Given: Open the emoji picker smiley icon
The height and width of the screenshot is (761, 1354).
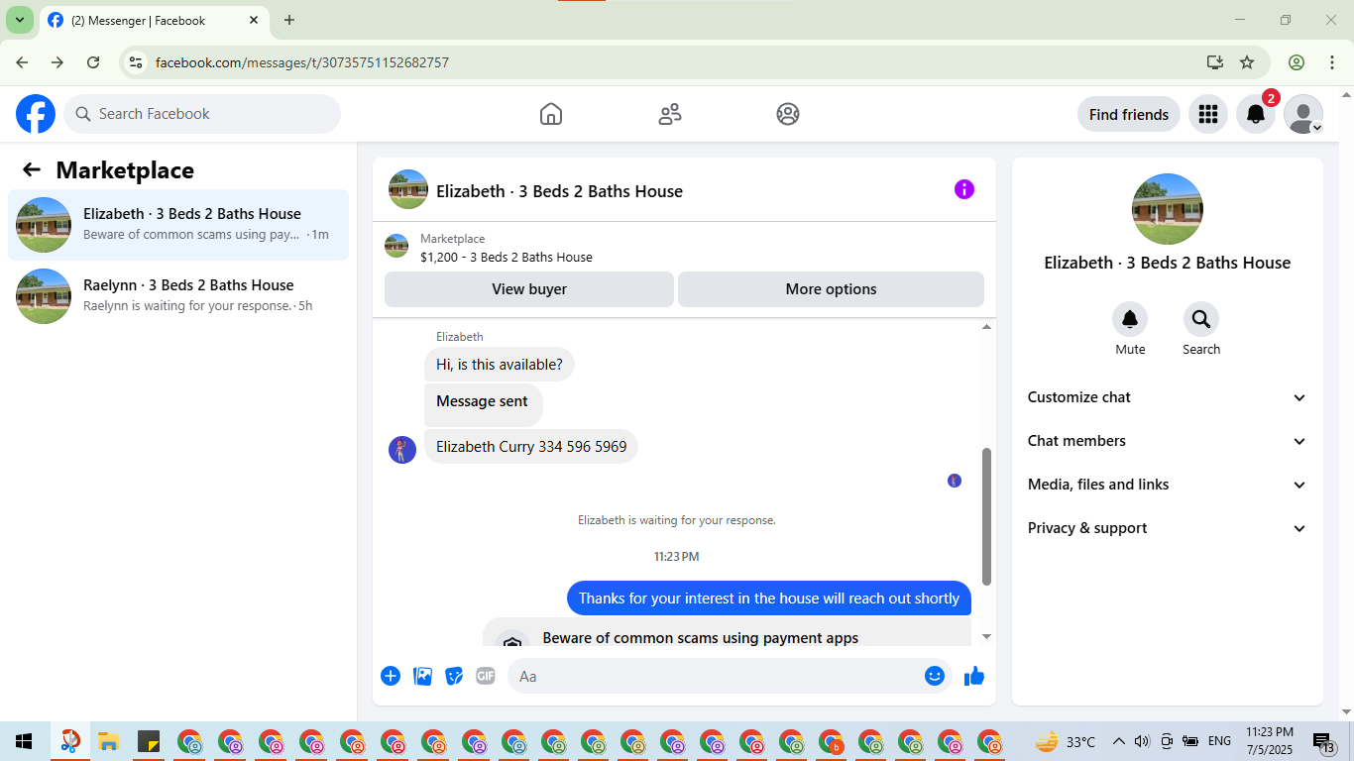Looking at the screenshot, I should click(x=935, y=676).
